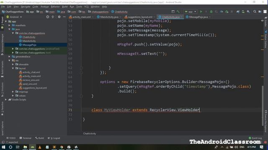Click scroll-from-source target icon in Project panel

point(48,17)
